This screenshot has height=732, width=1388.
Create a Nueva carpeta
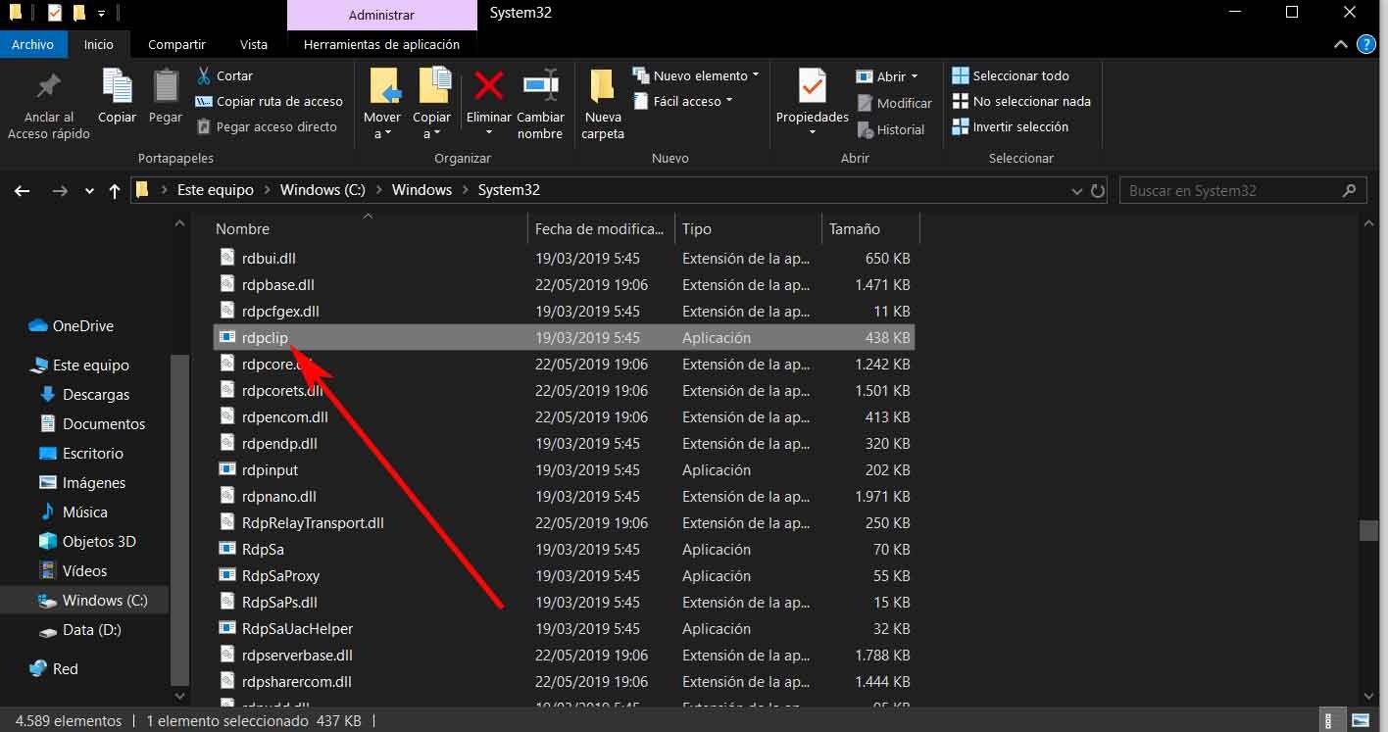603,106
